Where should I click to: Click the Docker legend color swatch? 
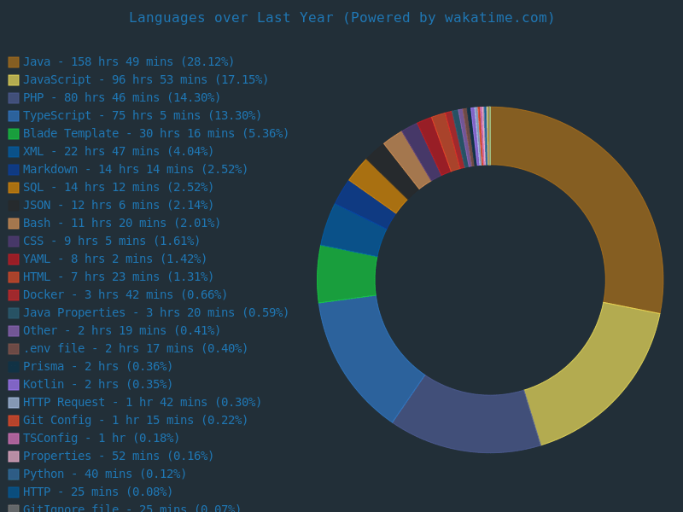[14, 295]
